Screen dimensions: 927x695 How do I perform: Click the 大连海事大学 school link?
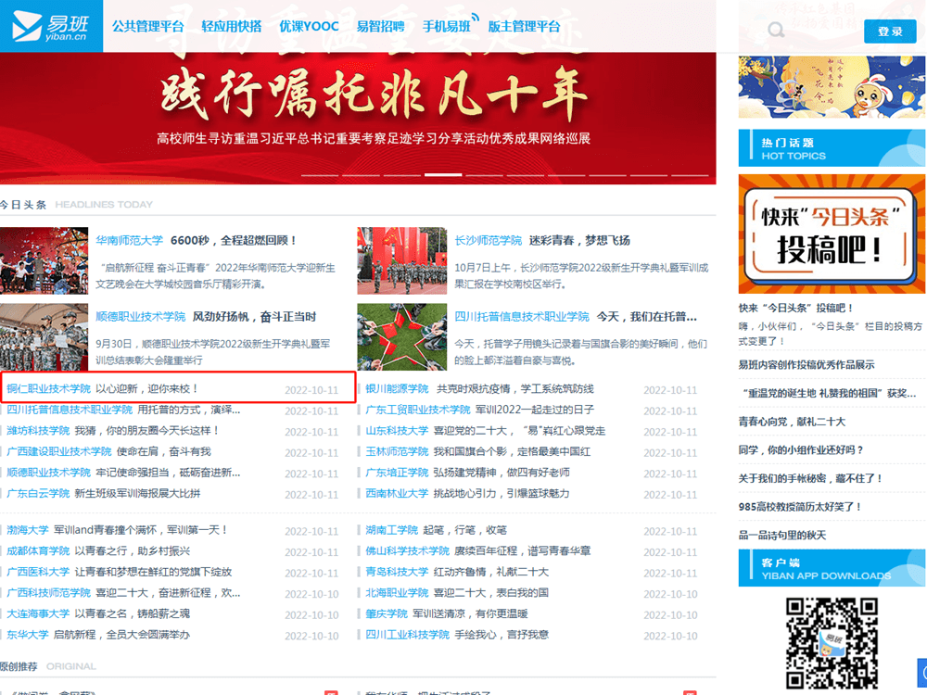pyautogui.click(x=38, y=614)
